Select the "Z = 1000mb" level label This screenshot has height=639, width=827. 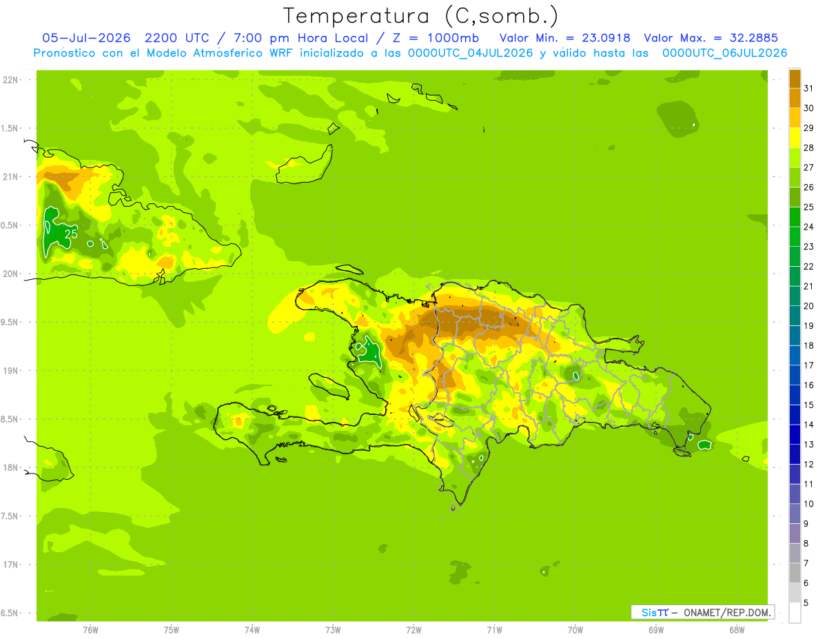pyautogui.click(x=436, y=38)
